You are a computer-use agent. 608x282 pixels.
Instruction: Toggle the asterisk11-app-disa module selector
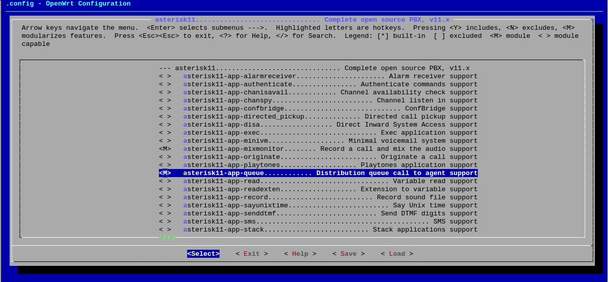pyautogui.click(x=165, y=125)
